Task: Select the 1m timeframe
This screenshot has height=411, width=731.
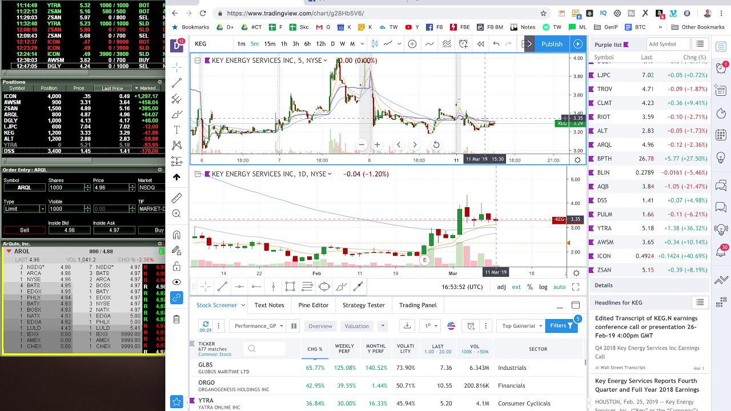Action: [242, 44]
